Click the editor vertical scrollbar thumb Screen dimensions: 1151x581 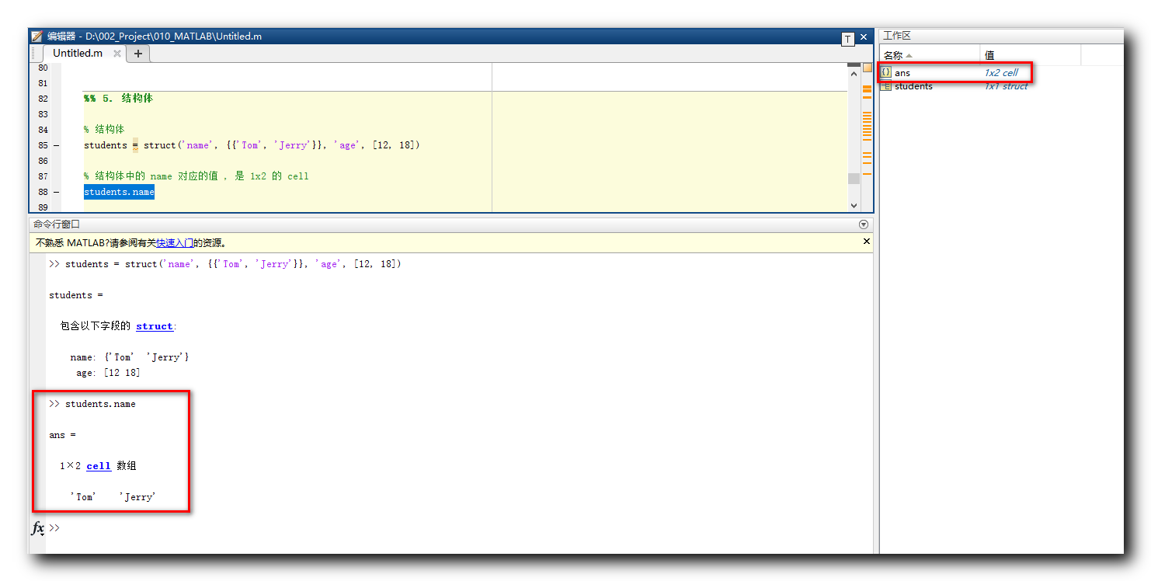854,179
